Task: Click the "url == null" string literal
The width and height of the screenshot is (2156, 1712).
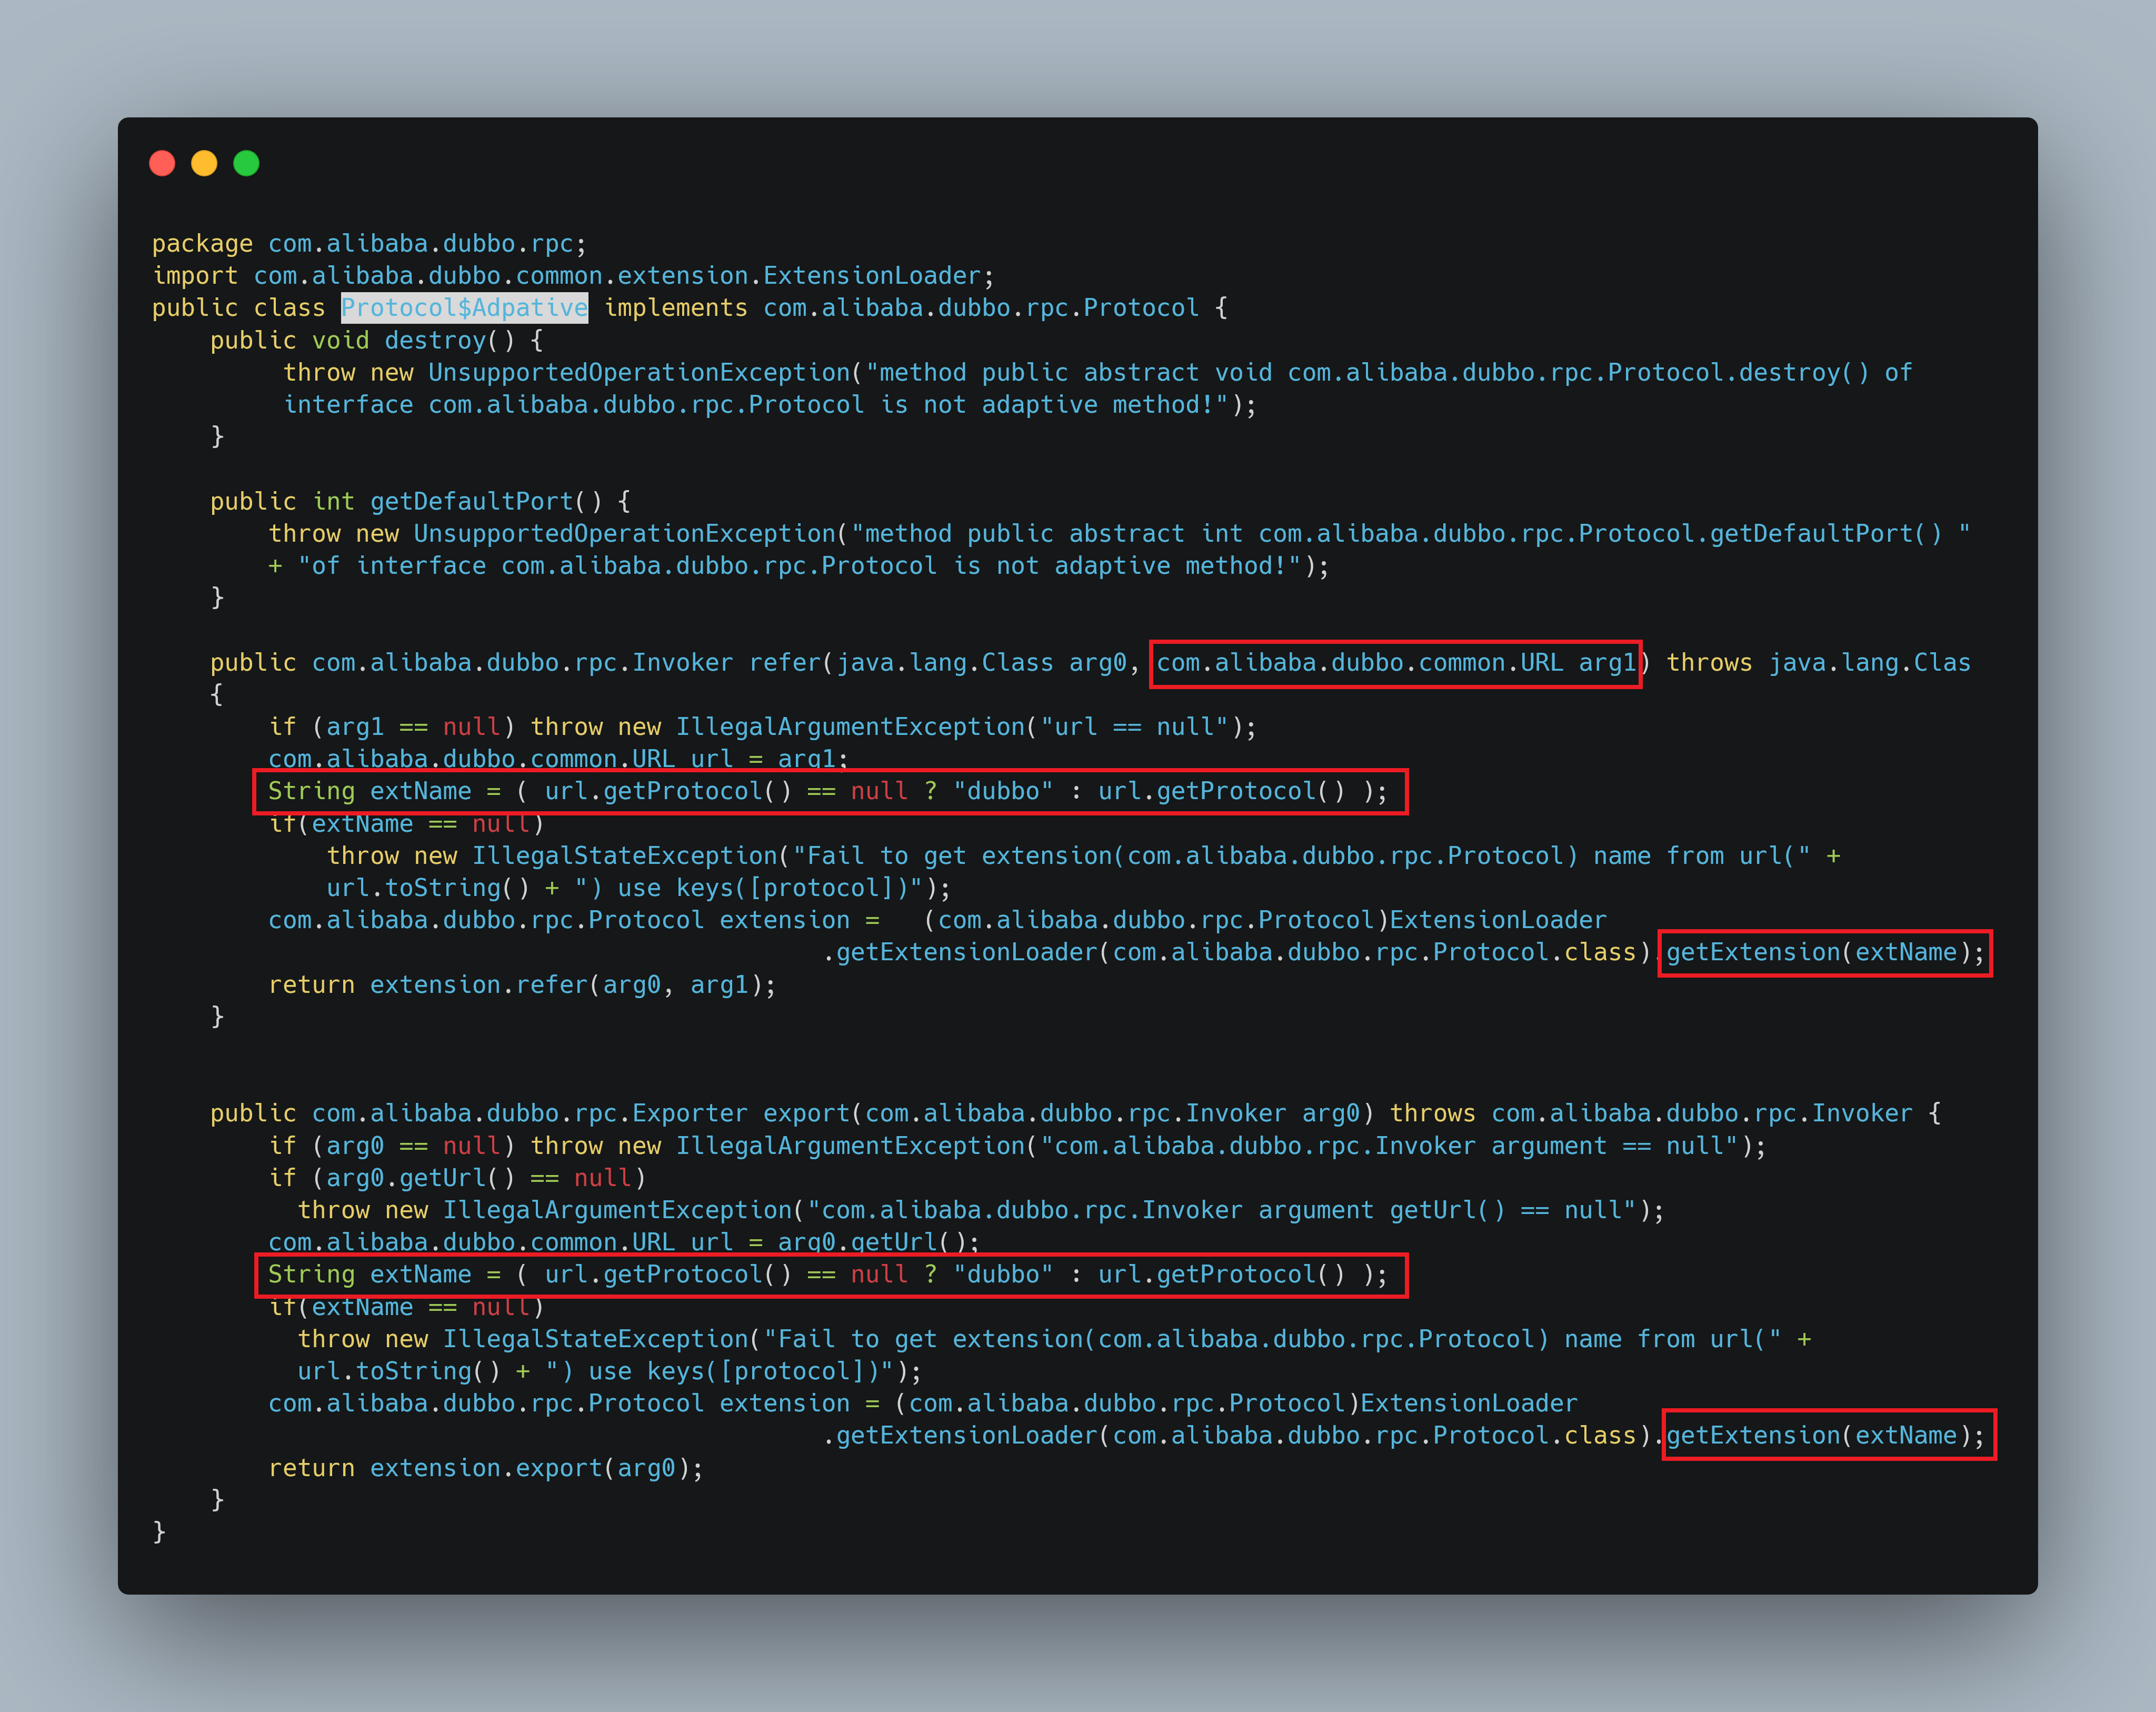Action: tap(1134, 727)
